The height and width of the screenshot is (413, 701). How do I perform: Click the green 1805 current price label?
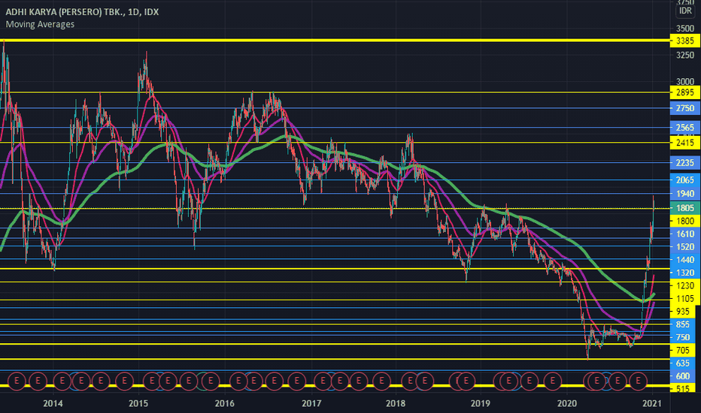[x=685, y=208]
